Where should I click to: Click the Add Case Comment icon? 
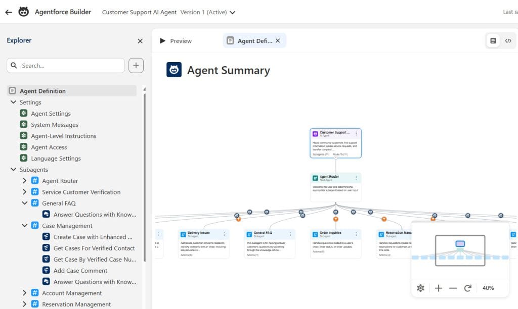tap(46, 270)
